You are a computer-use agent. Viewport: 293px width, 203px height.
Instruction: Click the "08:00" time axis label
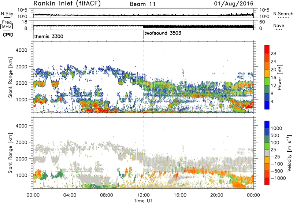click(107, 195)
